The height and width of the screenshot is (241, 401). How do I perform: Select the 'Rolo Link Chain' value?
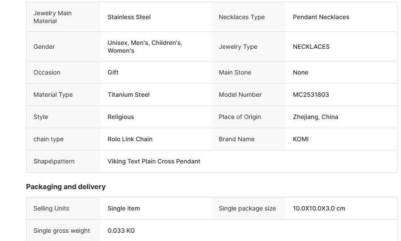click(x=130, y=139)
